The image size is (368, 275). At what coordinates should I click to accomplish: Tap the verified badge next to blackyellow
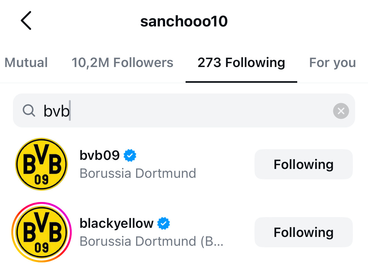click(x=164, y=223)
